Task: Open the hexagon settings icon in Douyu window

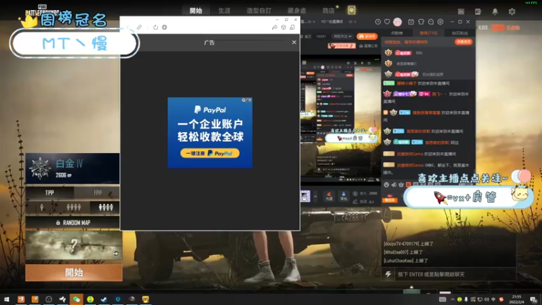Action: [440, 22]
